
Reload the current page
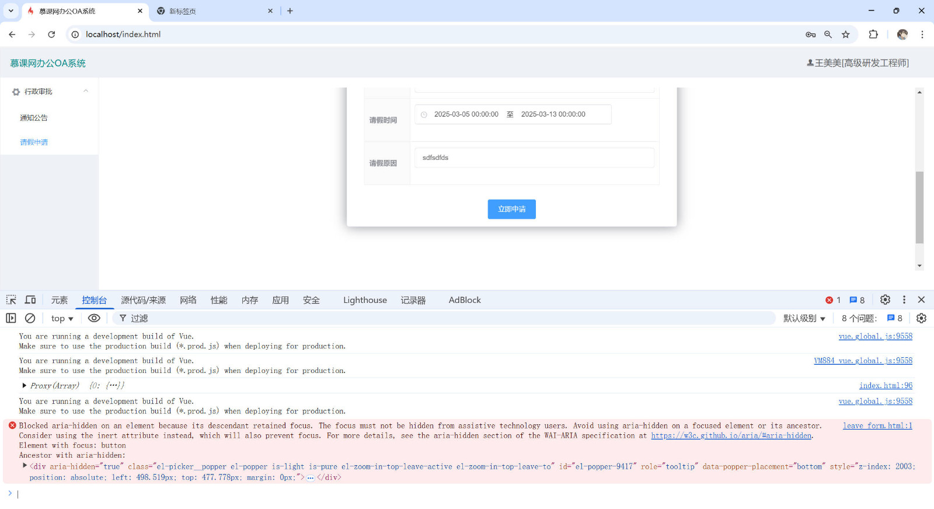51,34
